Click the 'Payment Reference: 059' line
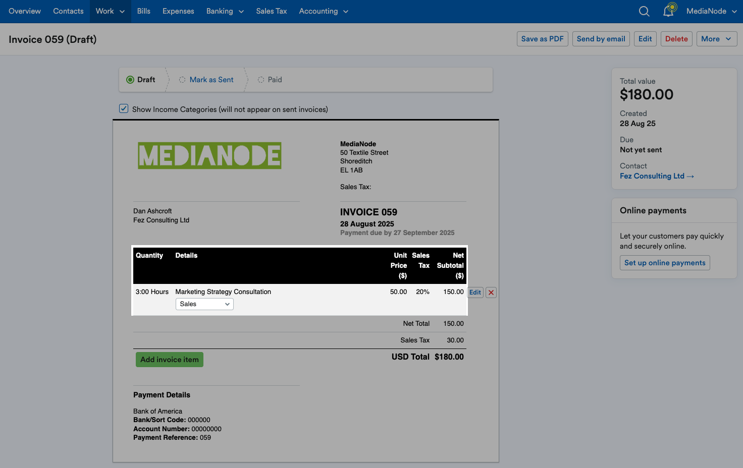Screen dimensions: 743x468 click(x=172, y=438)
